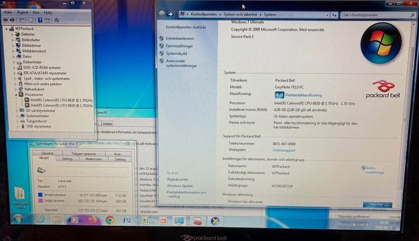Expand the Nätverkskort node
The image size is (419, 241).
(16, 89)
